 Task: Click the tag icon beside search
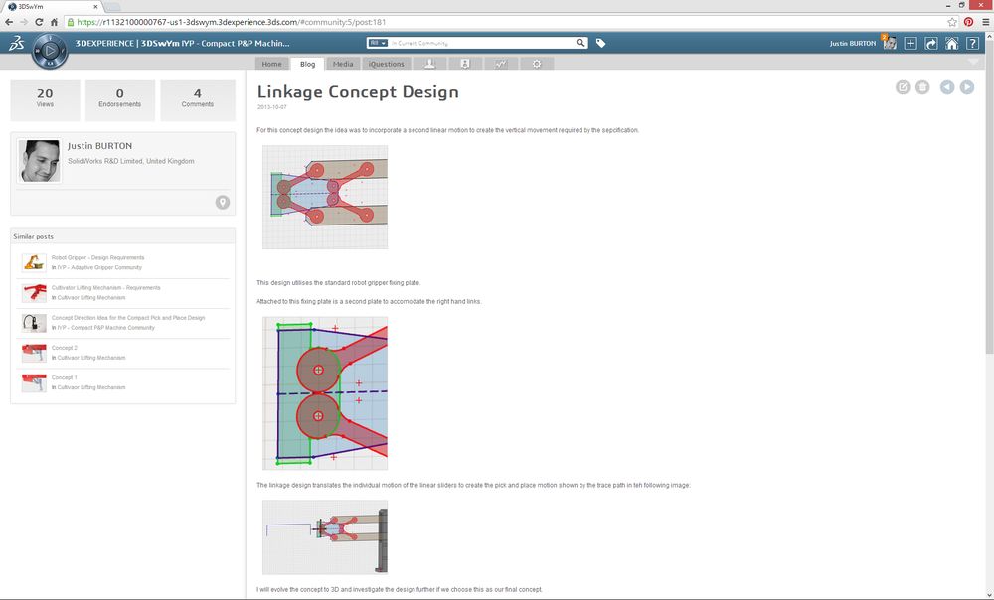600,43
